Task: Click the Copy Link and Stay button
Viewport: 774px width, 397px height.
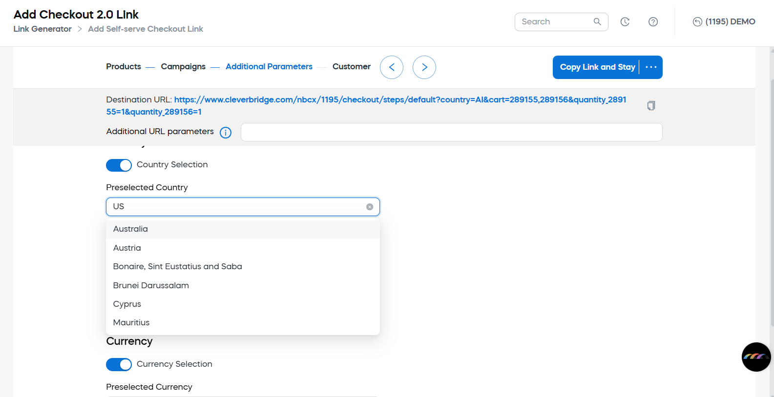Action: (x=597, y=67)
